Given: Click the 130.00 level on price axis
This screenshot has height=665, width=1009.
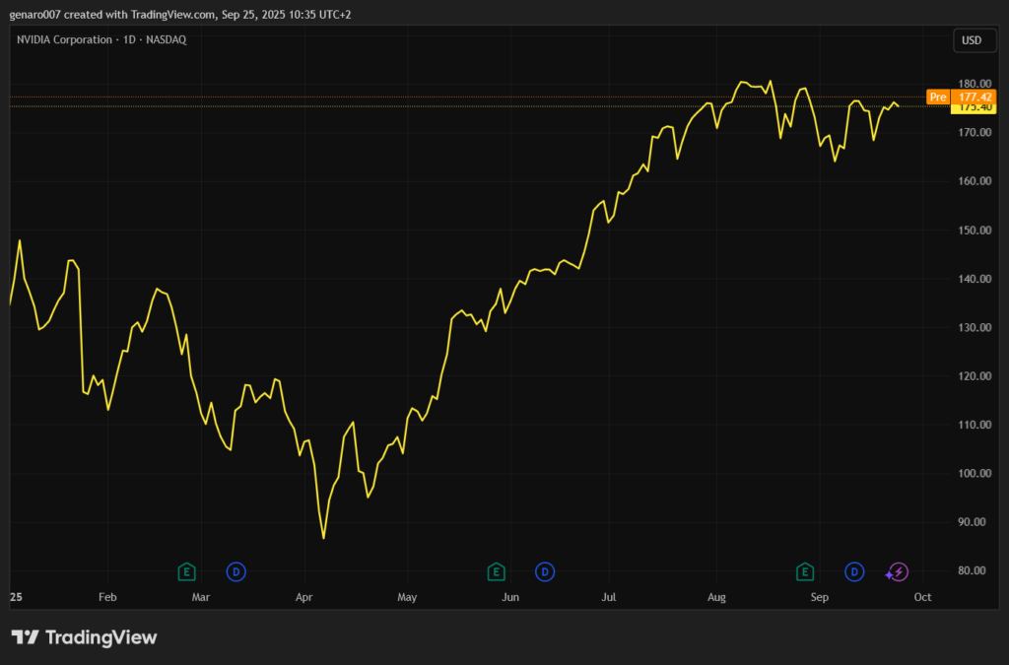Looking at the screenshot, I should pos(973,328).
